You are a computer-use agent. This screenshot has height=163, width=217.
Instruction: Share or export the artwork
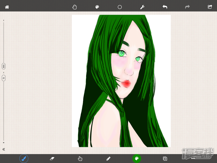210,7
